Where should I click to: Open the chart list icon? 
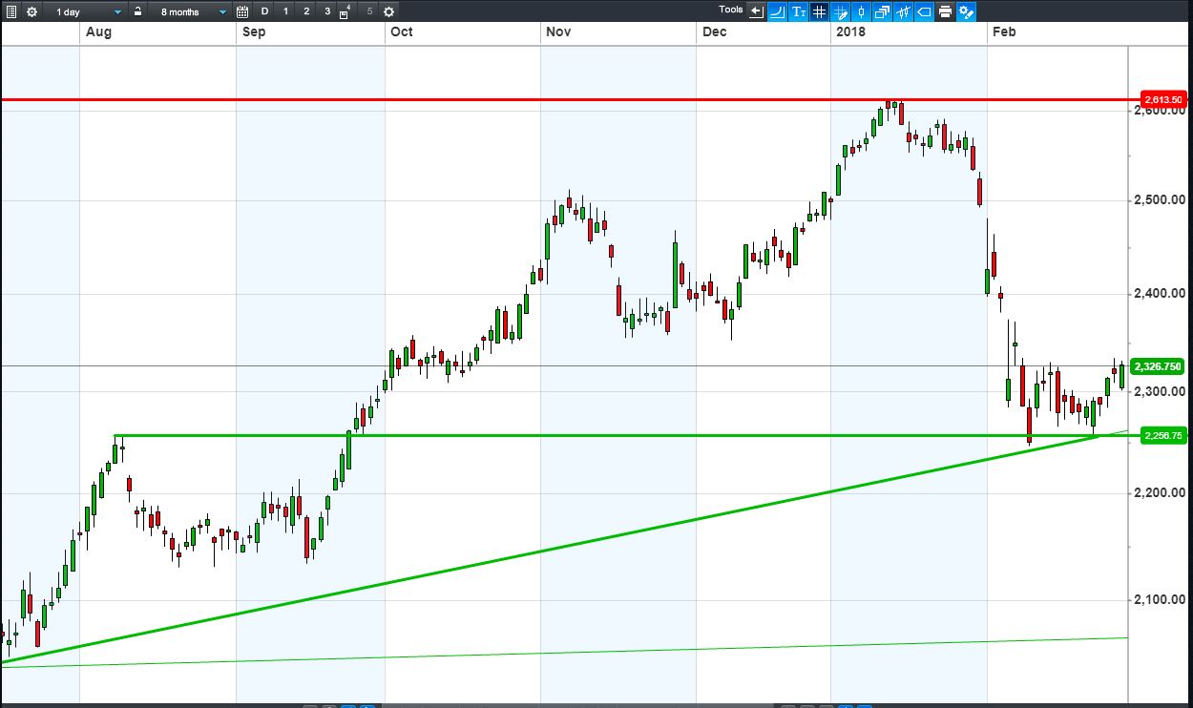click(x=11, y=11)
